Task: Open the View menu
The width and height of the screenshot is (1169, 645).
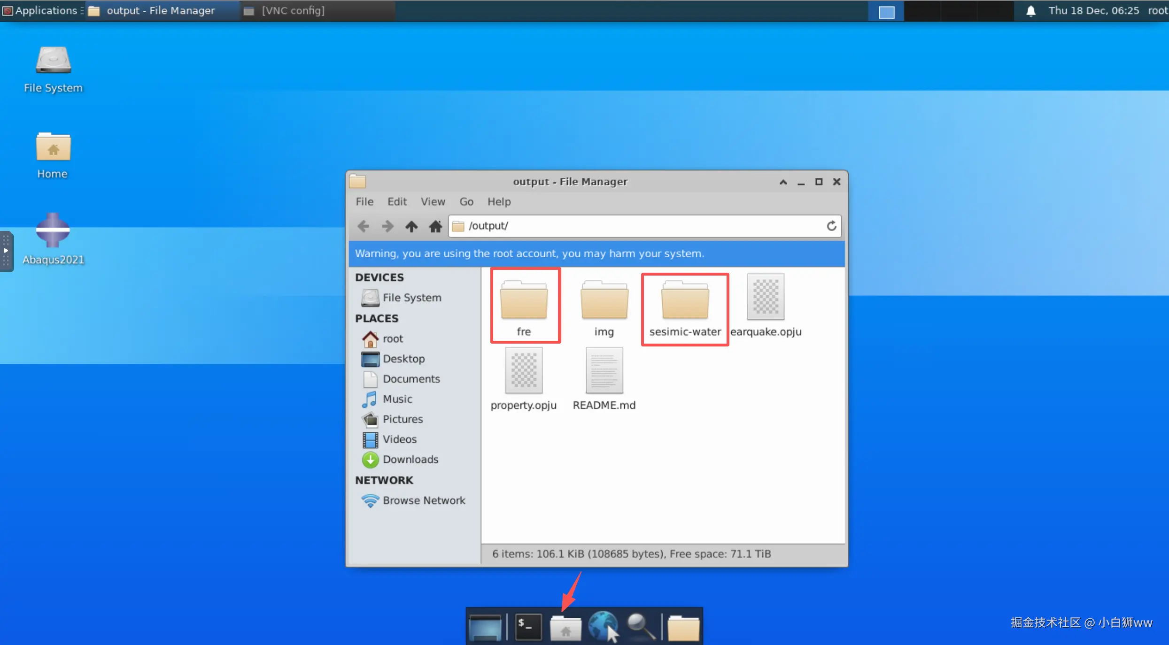Action: click(432, 201)
